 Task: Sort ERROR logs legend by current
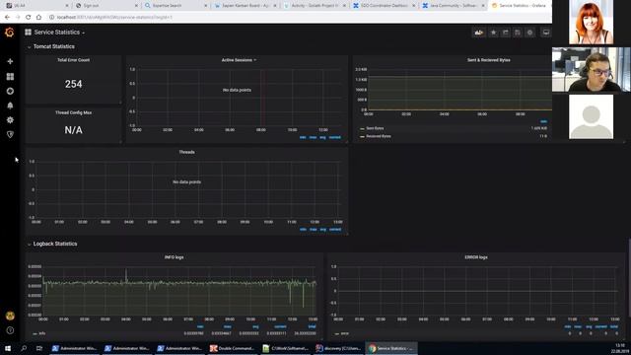point(600,326)
